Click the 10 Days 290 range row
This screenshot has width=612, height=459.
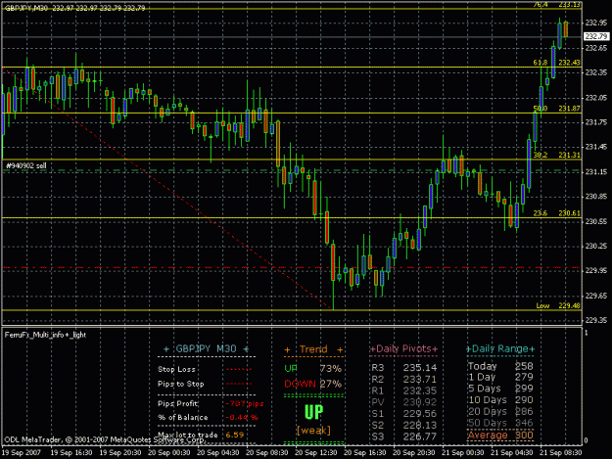500,400
